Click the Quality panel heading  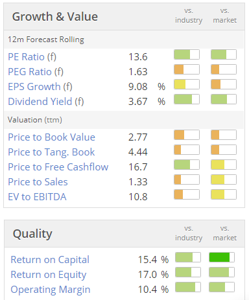coord(32,234)
